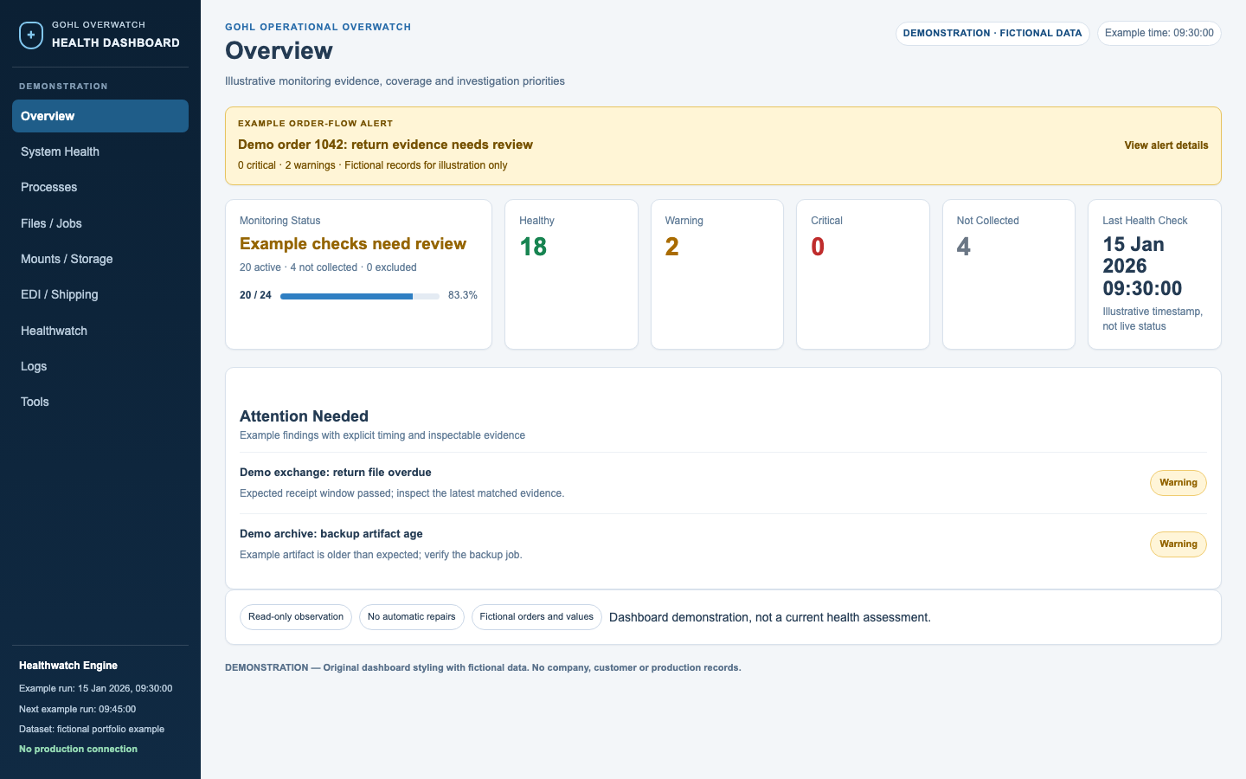
Task: Click 'No production connection' status text
Action: 79,750
